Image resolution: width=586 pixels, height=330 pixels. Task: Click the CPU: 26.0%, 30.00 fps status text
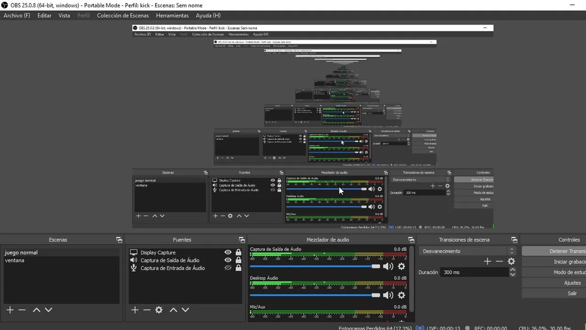[545, 328]
